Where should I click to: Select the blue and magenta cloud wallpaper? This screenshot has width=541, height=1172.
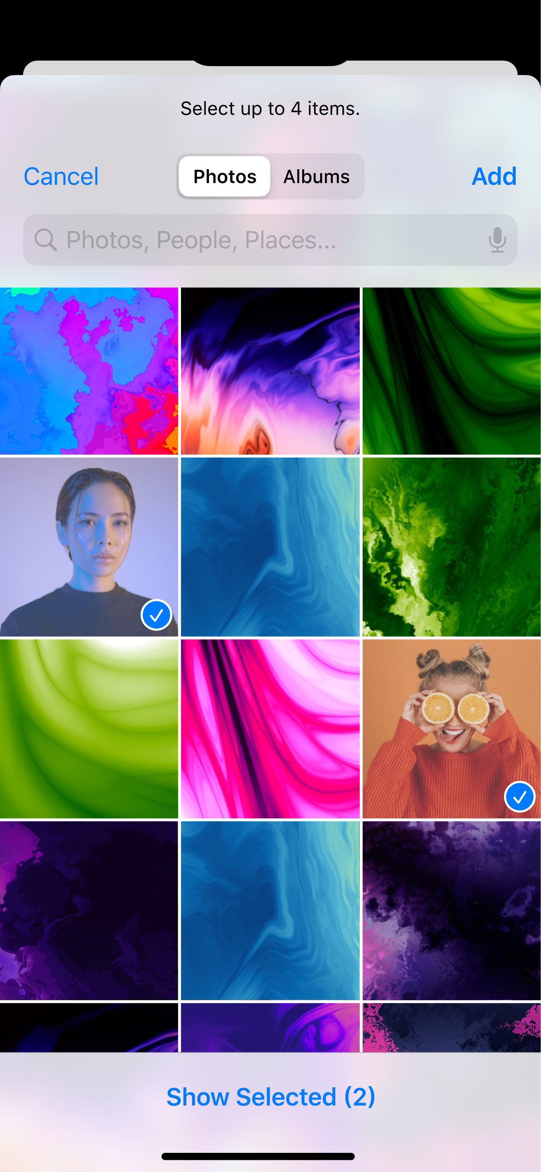coord(89,371)
